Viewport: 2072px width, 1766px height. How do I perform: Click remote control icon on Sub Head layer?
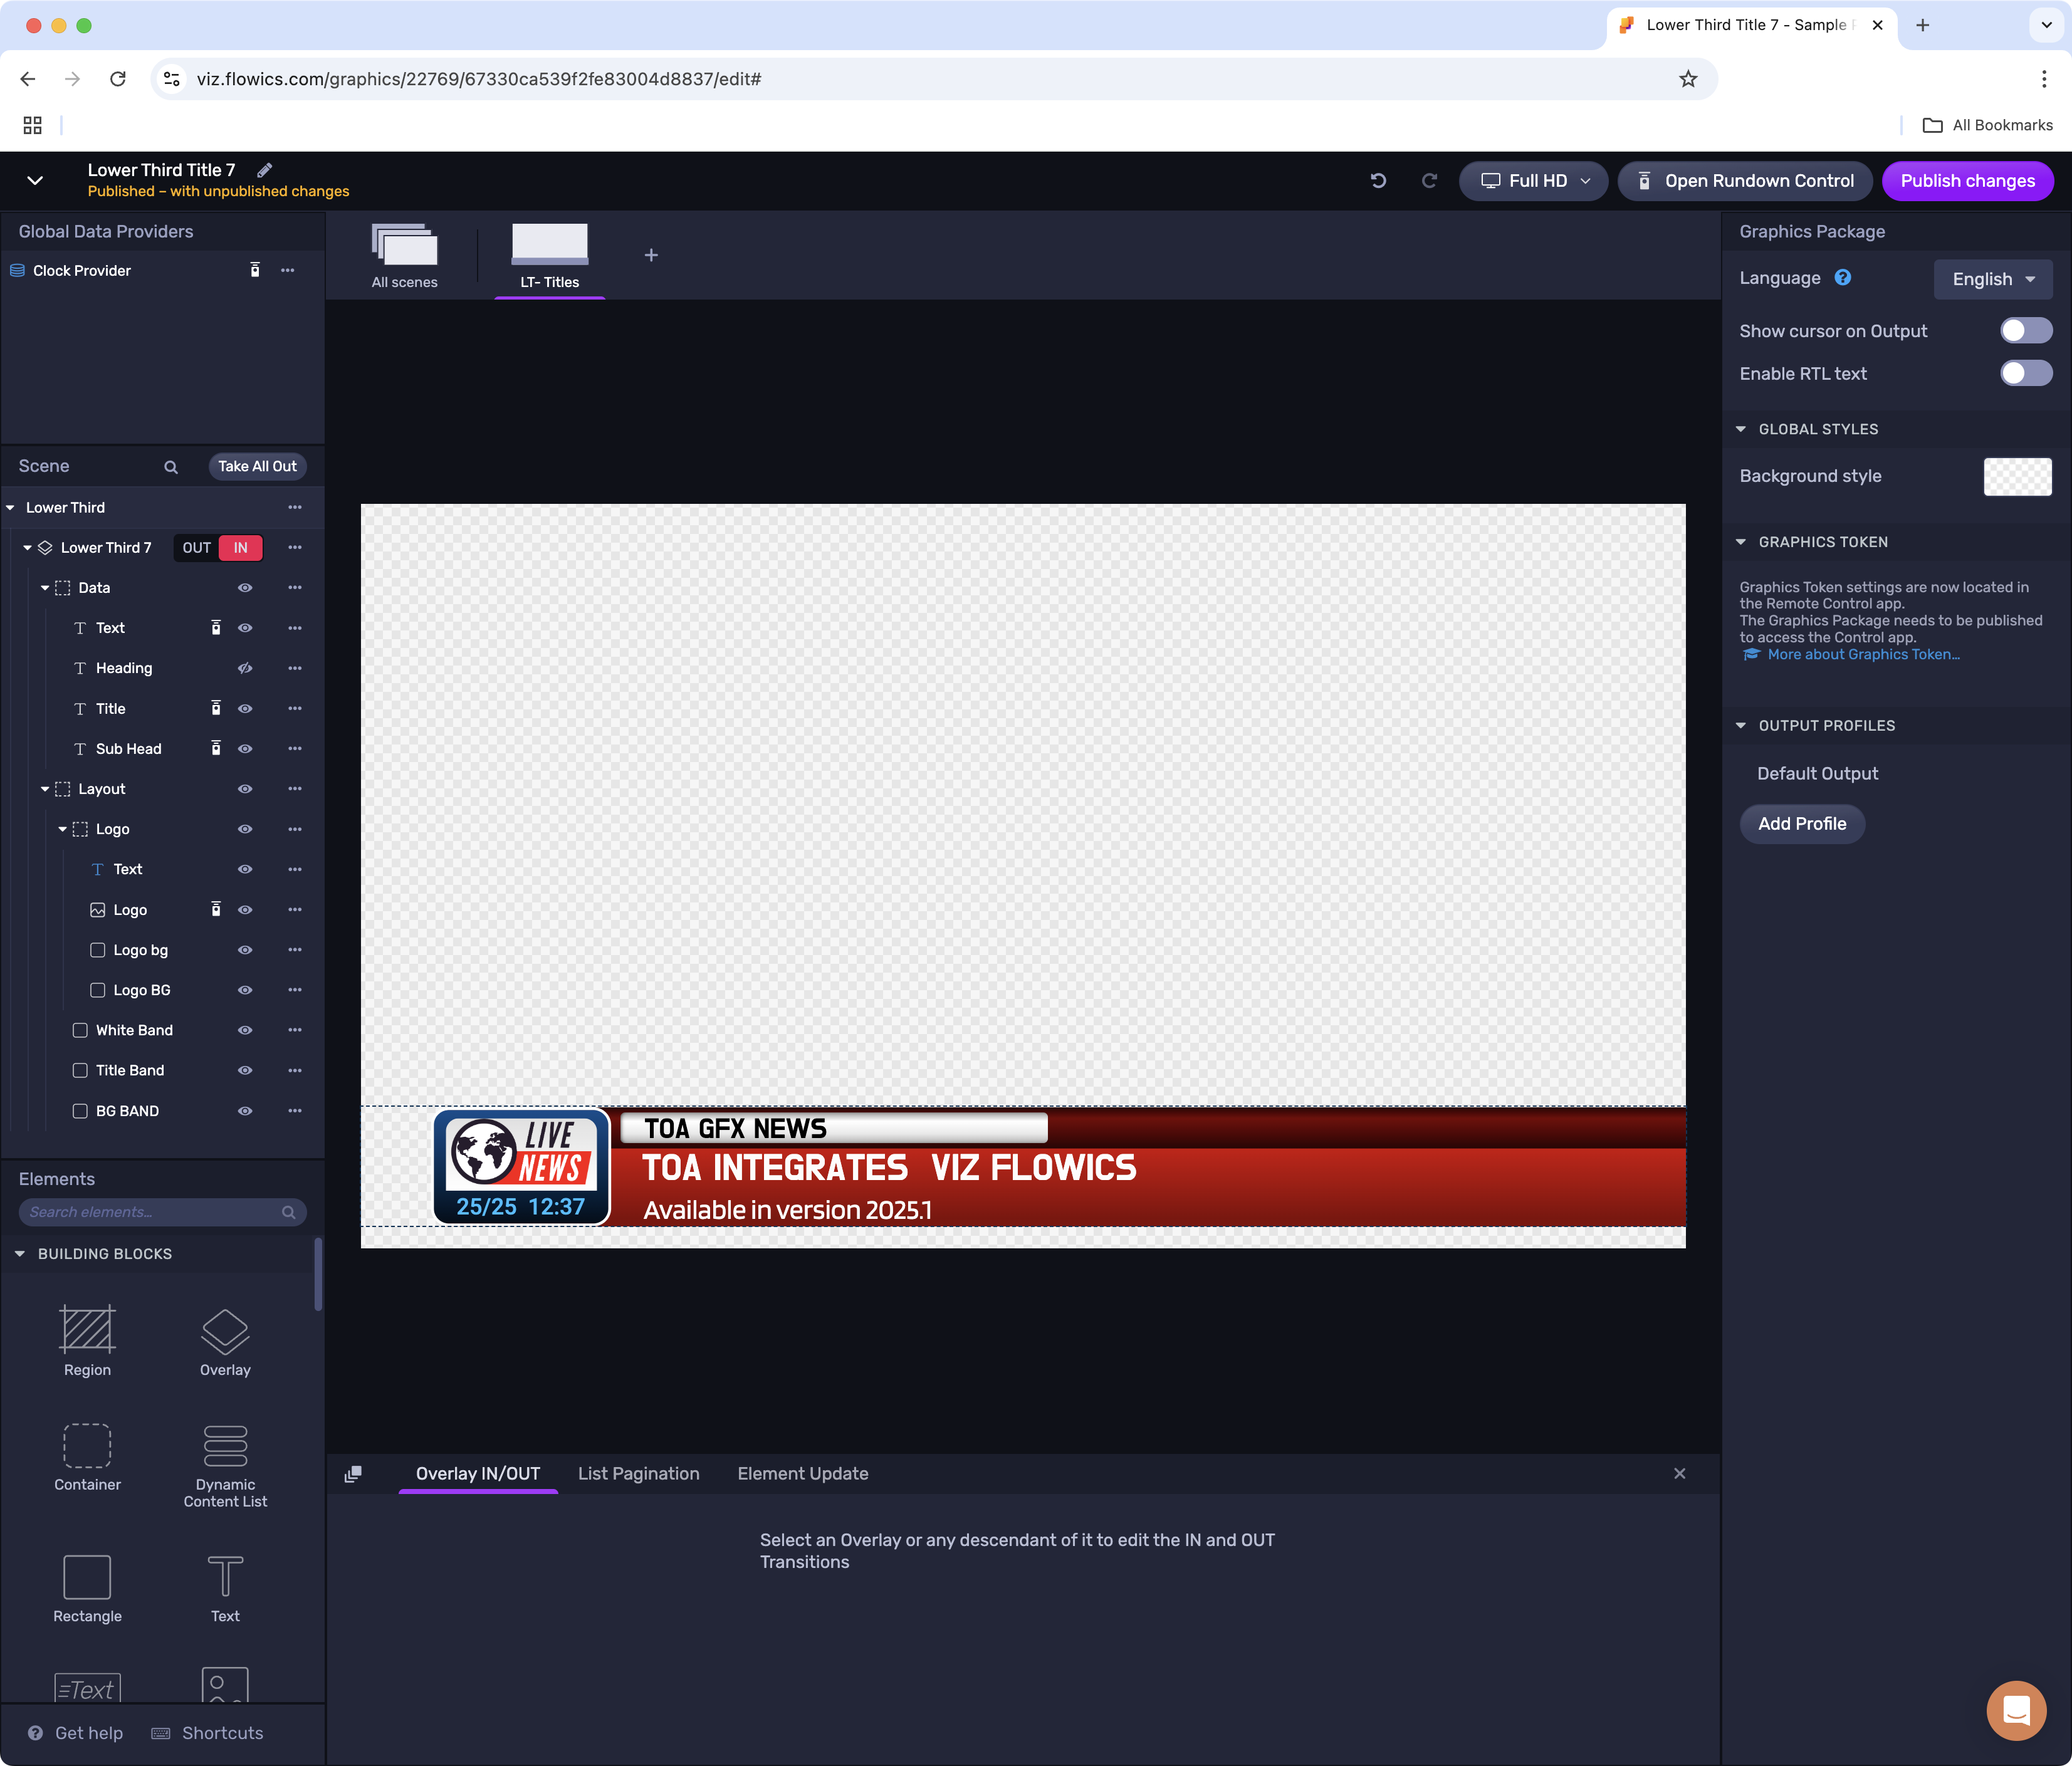[x=216, y=749]
